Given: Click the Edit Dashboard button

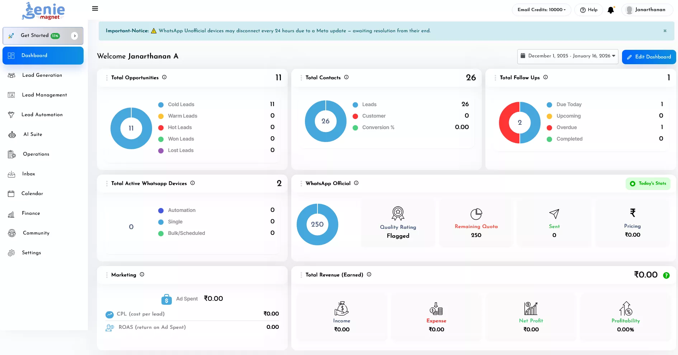Looking at the screenshot, I should click(x=649, y=57).
